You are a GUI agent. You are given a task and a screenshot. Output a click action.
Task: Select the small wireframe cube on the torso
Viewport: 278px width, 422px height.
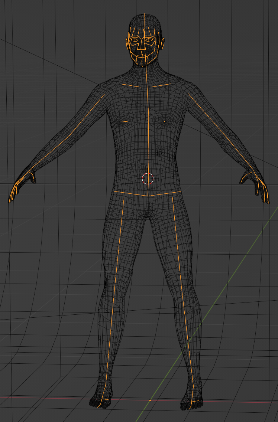point(159,152)
